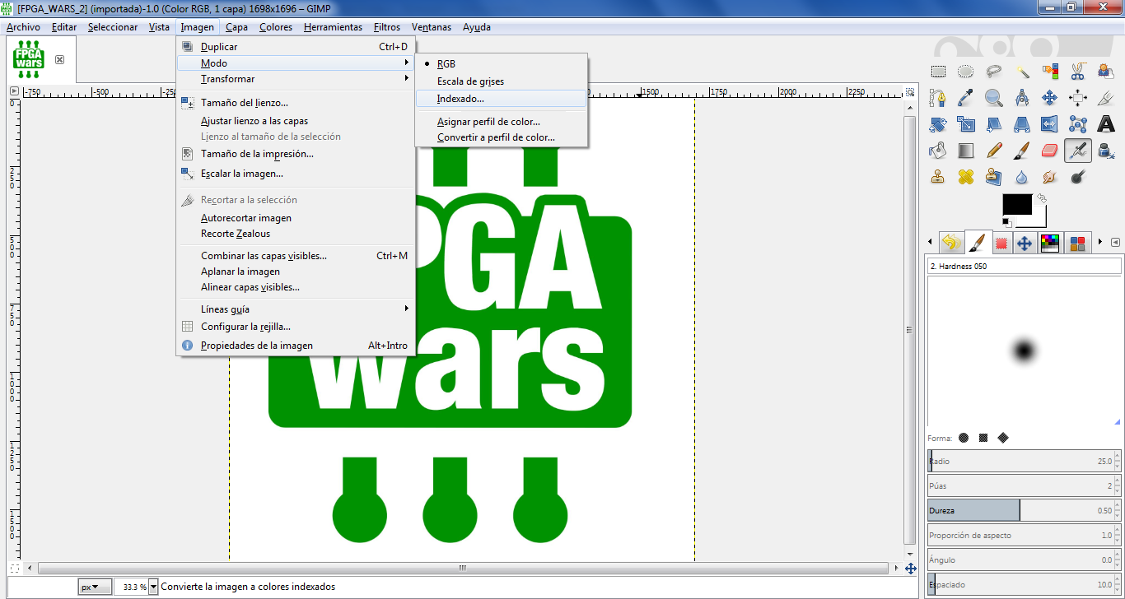This screenshot has width=1125, height=599.
Task: Select the Pencil tool
Action: [x=994, y=151]
